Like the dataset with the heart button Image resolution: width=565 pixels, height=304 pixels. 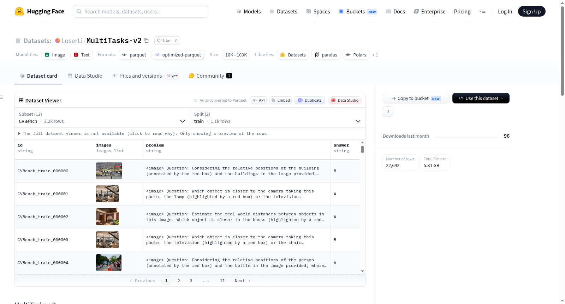point(163,41)
